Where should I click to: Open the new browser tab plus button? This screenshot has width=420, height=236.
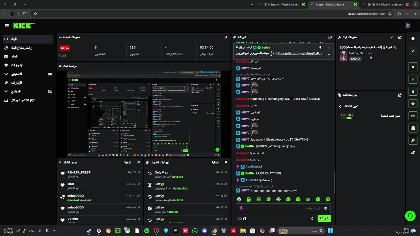tap(252, 5)
